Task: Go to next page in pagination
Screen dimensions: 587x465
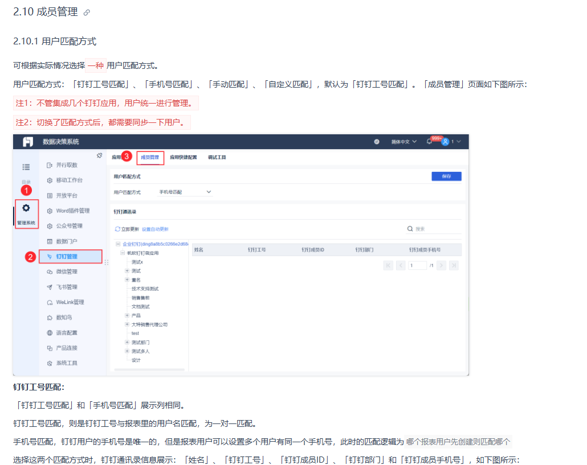Action: pyautogui.click(x=441, y=265)
